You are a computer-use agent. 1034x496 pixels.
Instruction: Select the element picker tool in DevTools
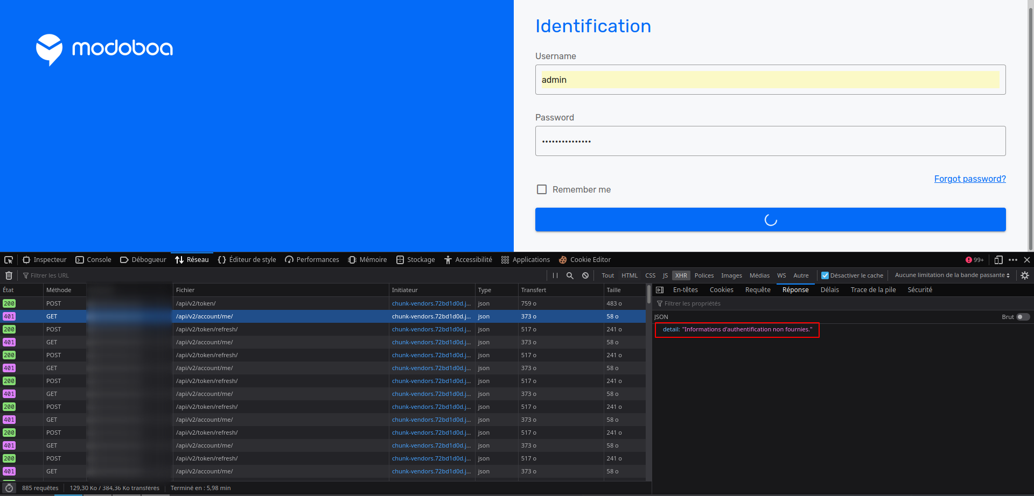point(8,260)
